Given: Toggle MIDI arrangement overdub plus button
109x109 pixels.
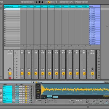Looking at the screenshot, I should (x=47, y=2).
